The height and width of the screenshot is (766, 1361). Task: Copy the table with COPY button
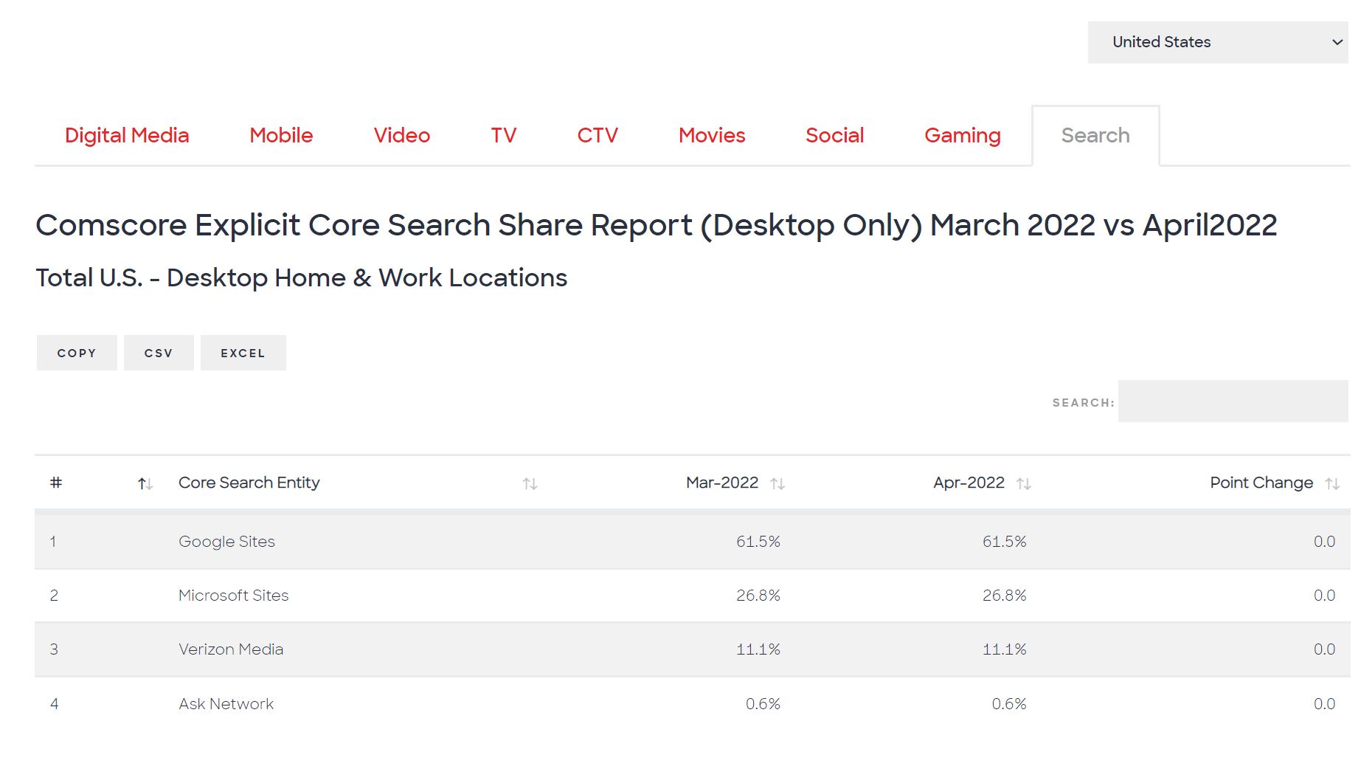pyautogui.click(x=77, y=353)
